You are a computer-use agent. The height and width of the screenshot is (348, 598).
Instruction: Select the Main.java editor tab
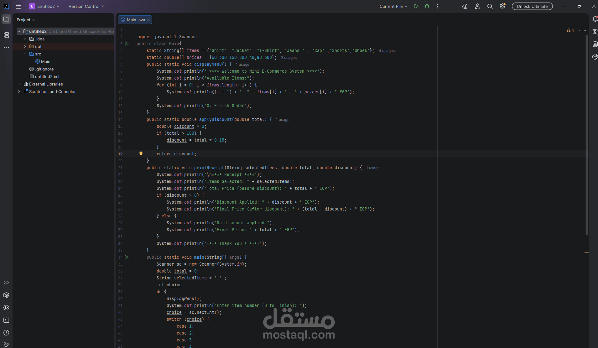tap(136, 20)
